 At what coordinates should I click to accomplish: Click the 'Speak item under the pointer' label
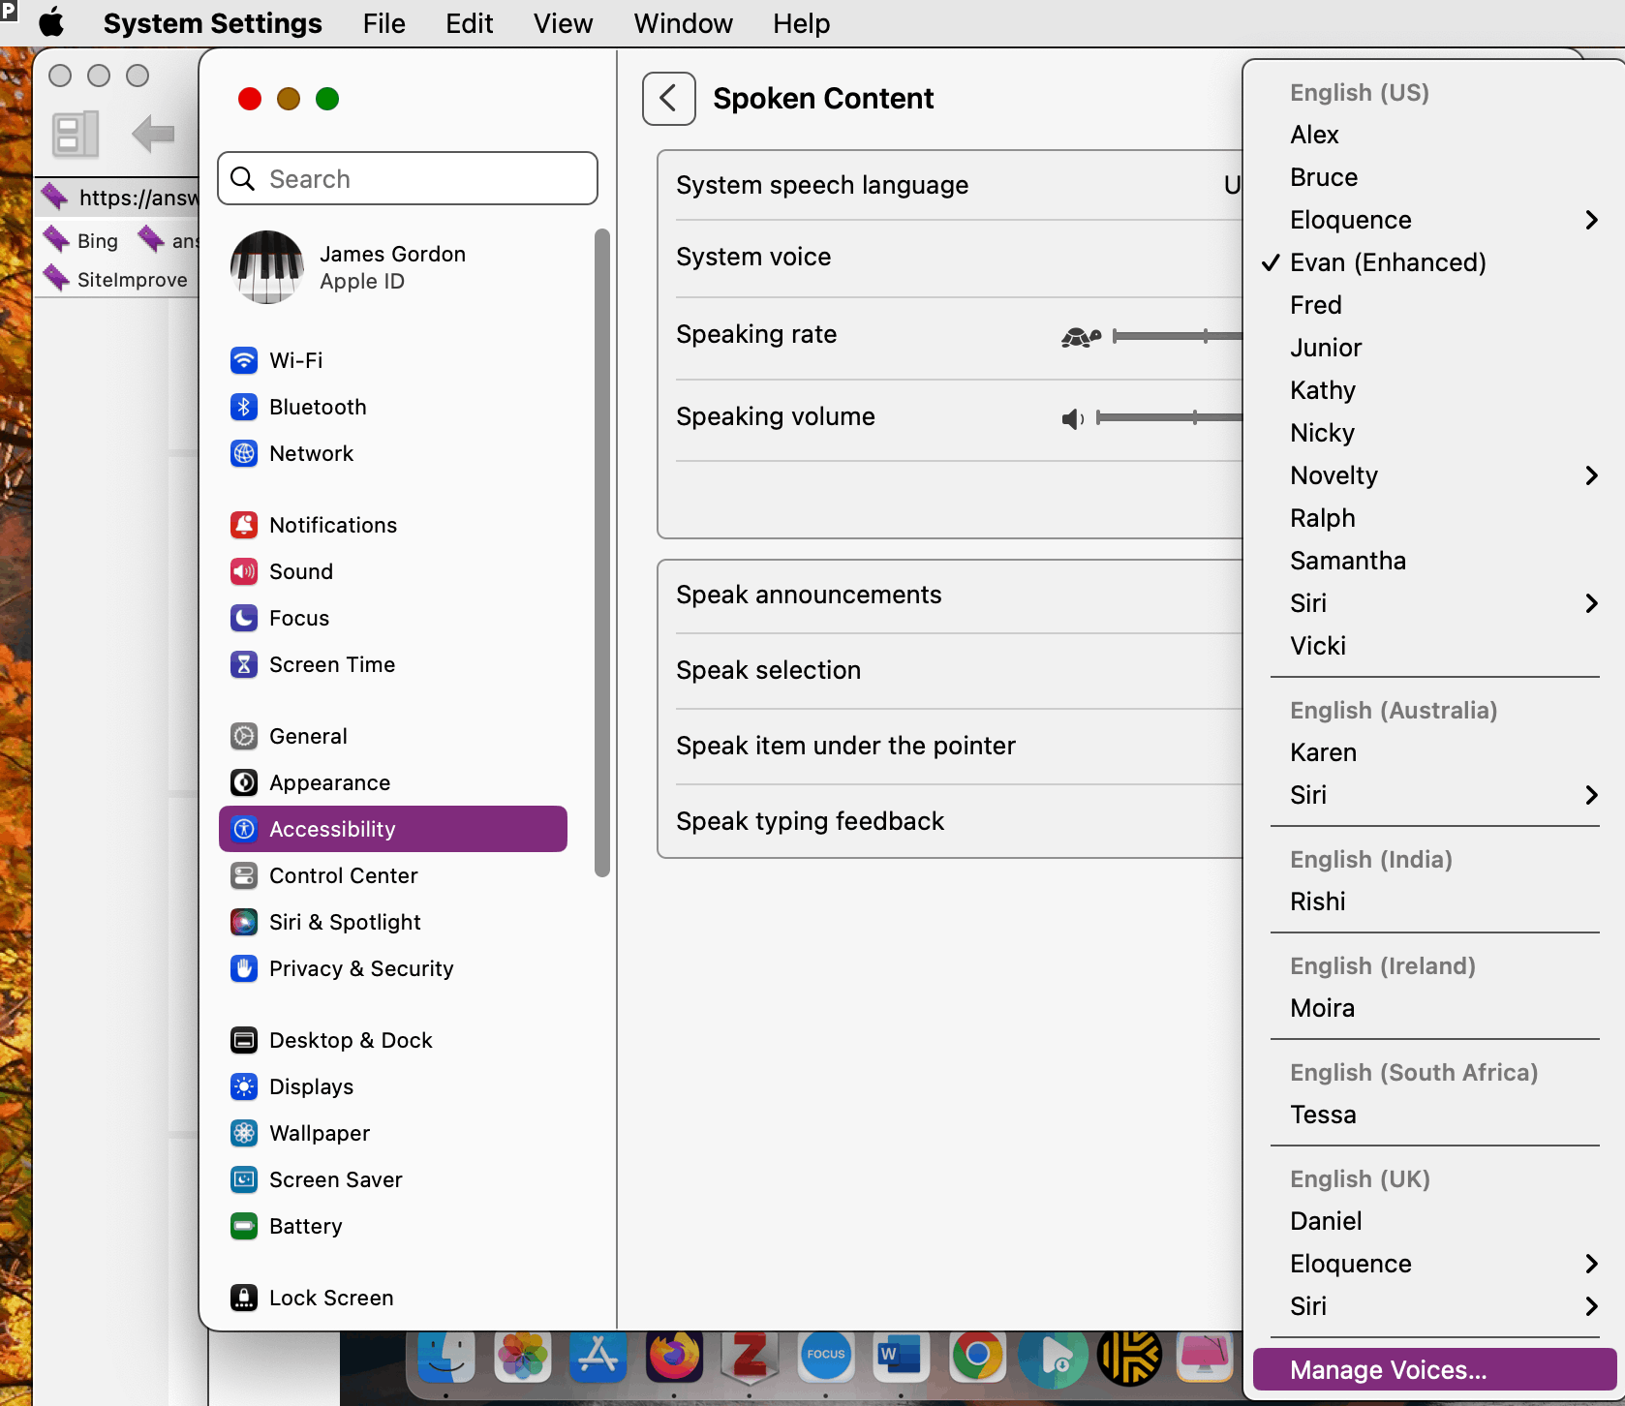click(x=845, y=746)
